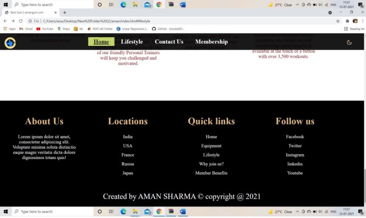
Task: Open the Member Benefits link
Action: pyautogui.click(x=211, y=173)
